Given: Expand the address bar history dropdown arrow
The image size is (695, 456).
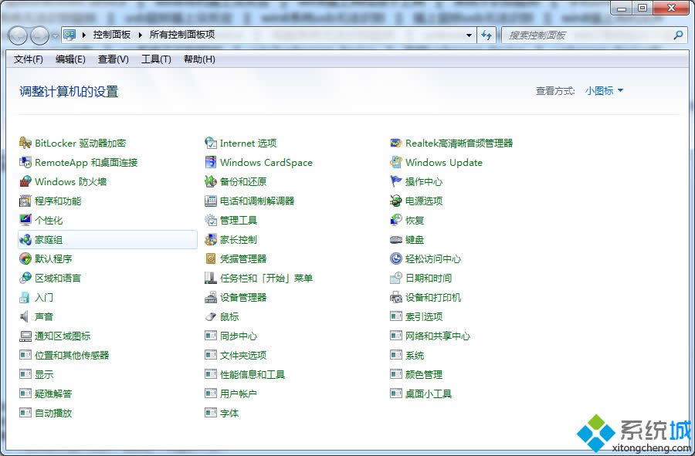Looking at the screenshot, I should pyautogui.click(x=469, y=35).
